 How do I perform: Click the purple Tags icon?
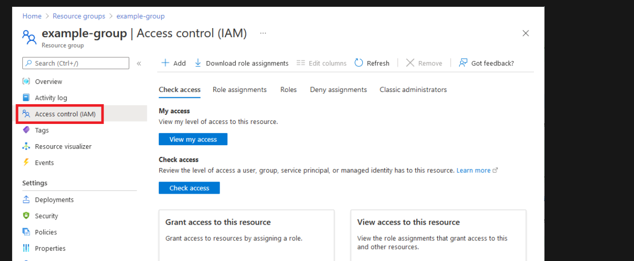26,130
